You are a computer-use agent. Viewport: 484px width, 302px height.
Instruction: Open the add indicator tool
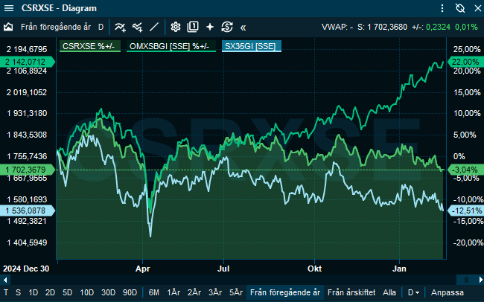click(x=120, y=27)
